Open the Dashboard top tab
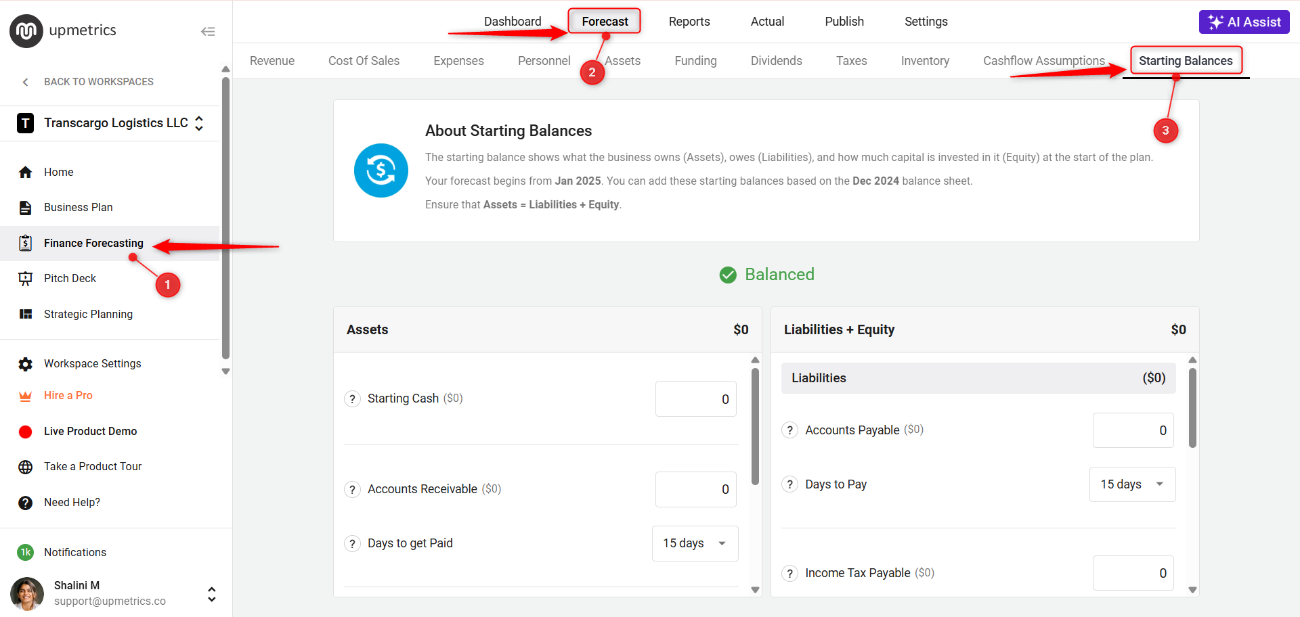Viewport: 1300px width, 617px height. click(513, 22)
